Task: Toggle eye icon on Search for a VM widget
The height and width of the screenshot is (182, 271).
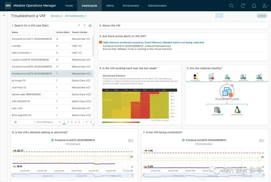Action: 90,25
